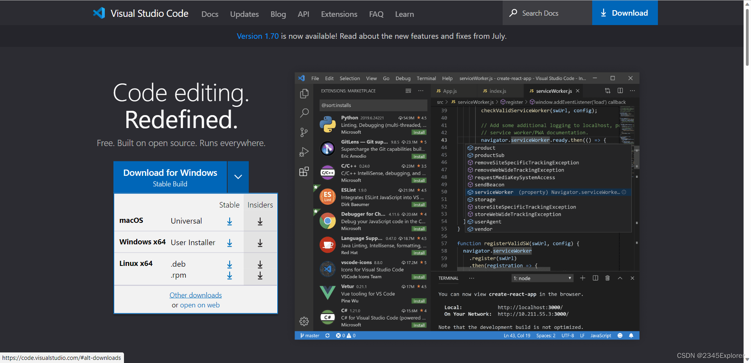
Task: Open the 'open on web' link
Action: (200, 305)
